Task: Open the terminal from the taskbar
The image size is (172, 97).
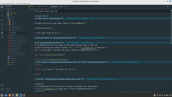Action: [x=13, y=95]
